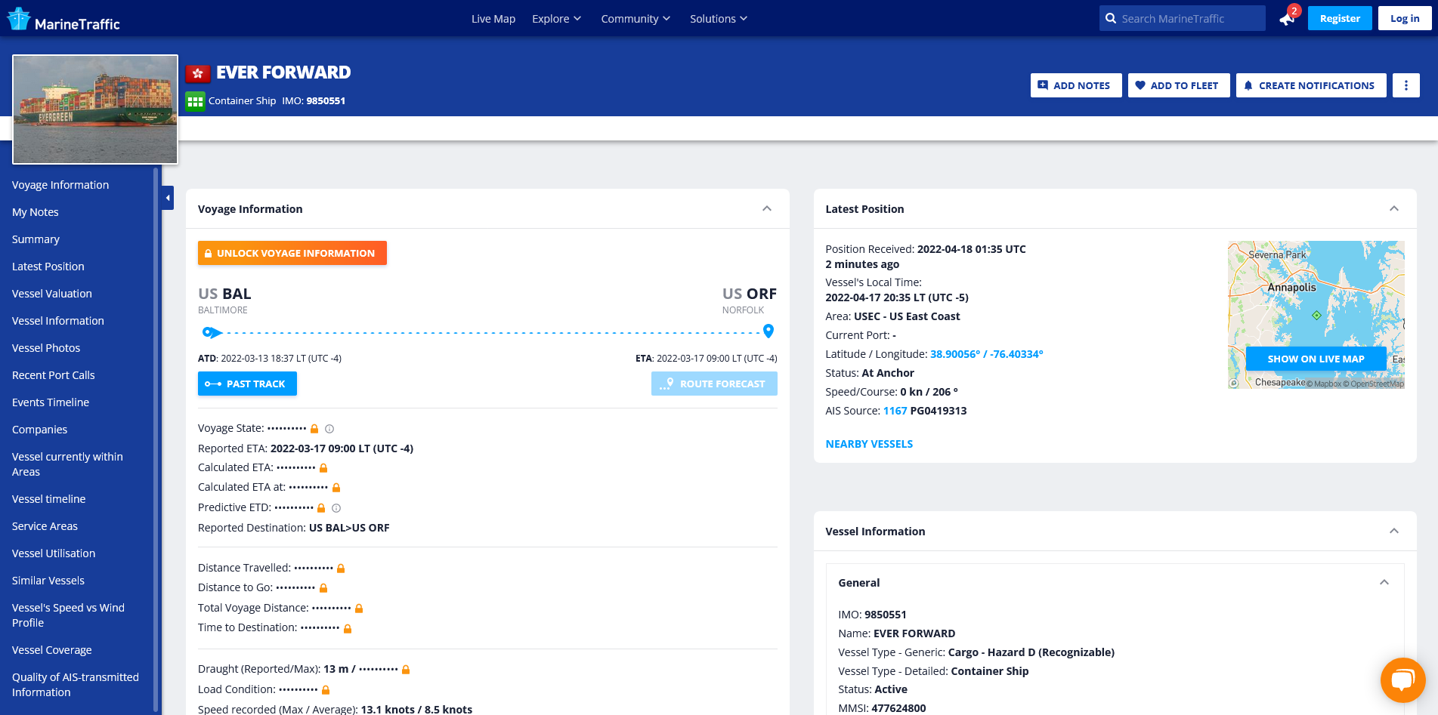Image resolution: width=1438 pixels, height=715 pixels.
Task: Jump to Latest Position in the sidebar
Action: pyautogui.click(x=48, y=267)
